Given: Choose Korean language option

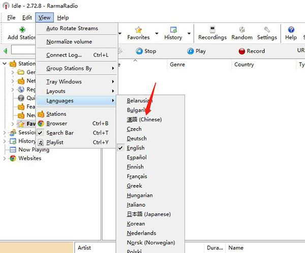Looking at the screenshot, I should (136, 224).
